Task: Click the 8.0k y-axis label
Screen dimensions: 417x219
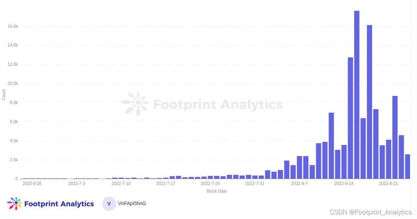Action: (13, 103)
